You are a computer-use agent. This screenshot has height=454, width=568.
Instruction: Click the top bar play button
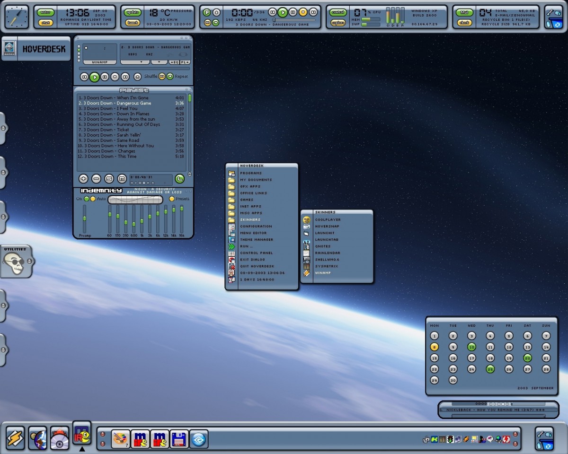(283, 12)
